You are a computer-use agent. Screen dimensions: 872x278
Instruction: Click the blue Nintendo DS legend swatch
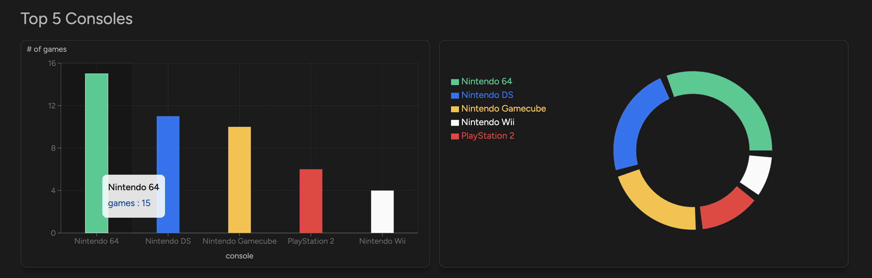click(x=455, y=95)
